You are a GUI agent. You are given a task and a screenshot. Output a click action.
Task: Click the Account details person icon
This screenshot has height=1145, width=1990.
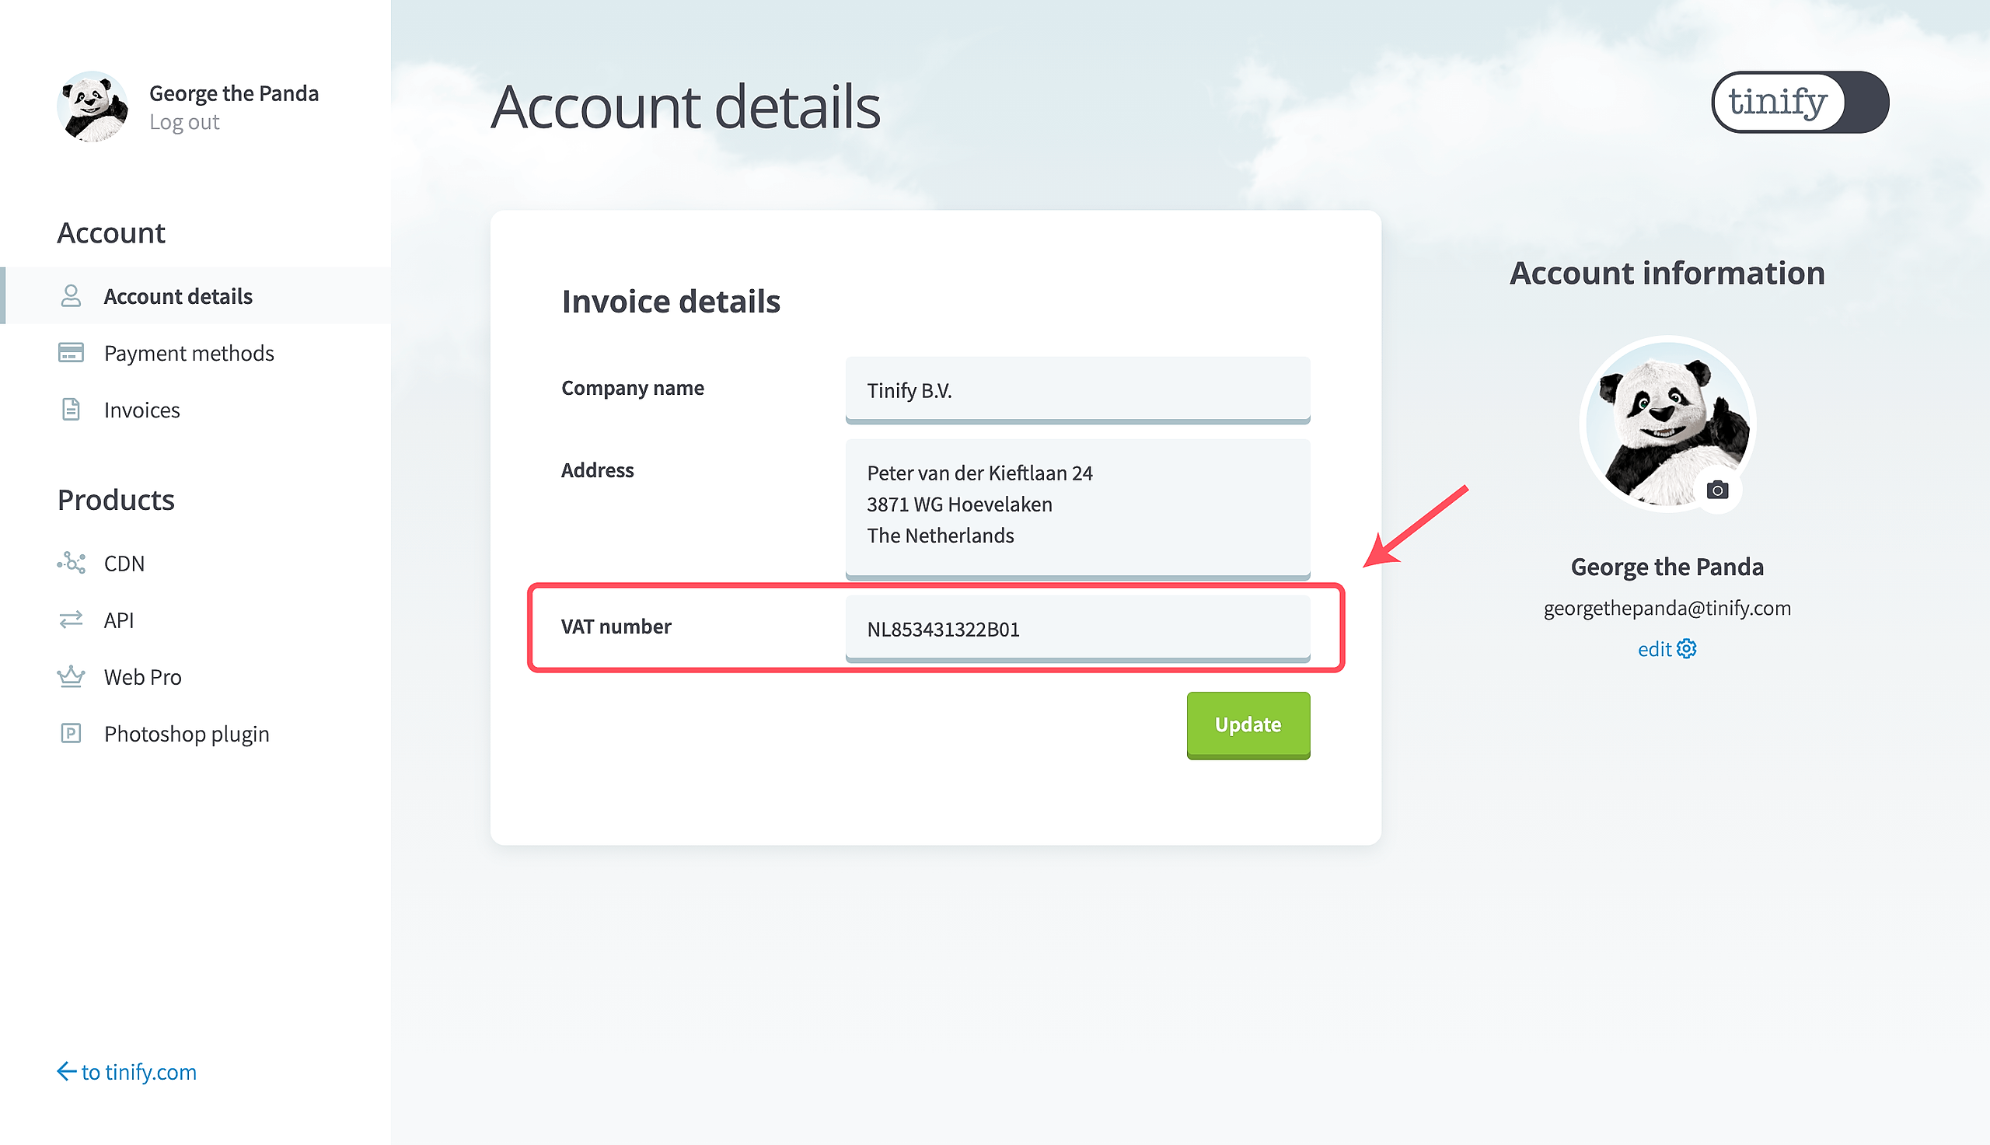(x=71, y=295)
